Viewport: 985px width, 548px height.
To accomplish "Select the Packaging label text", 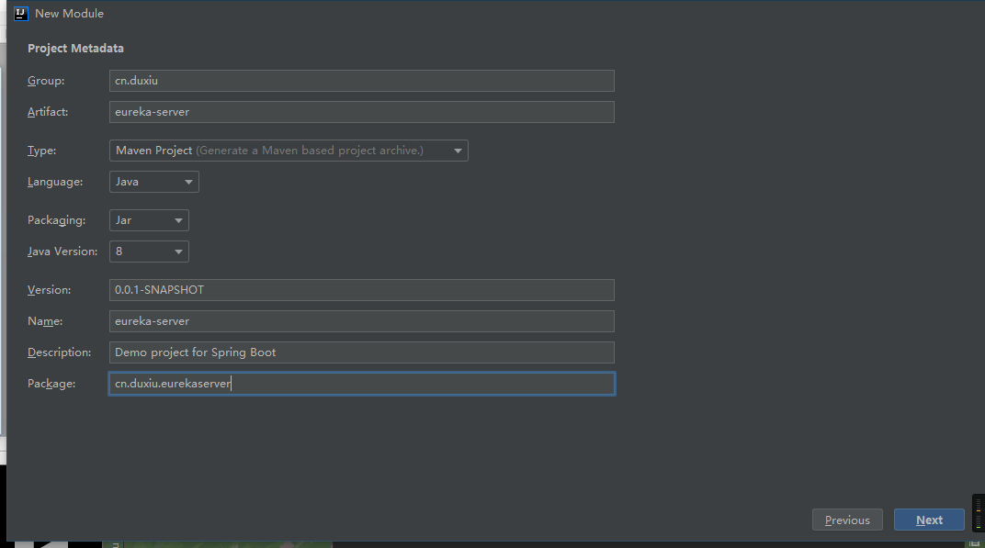I will [56, 220].
